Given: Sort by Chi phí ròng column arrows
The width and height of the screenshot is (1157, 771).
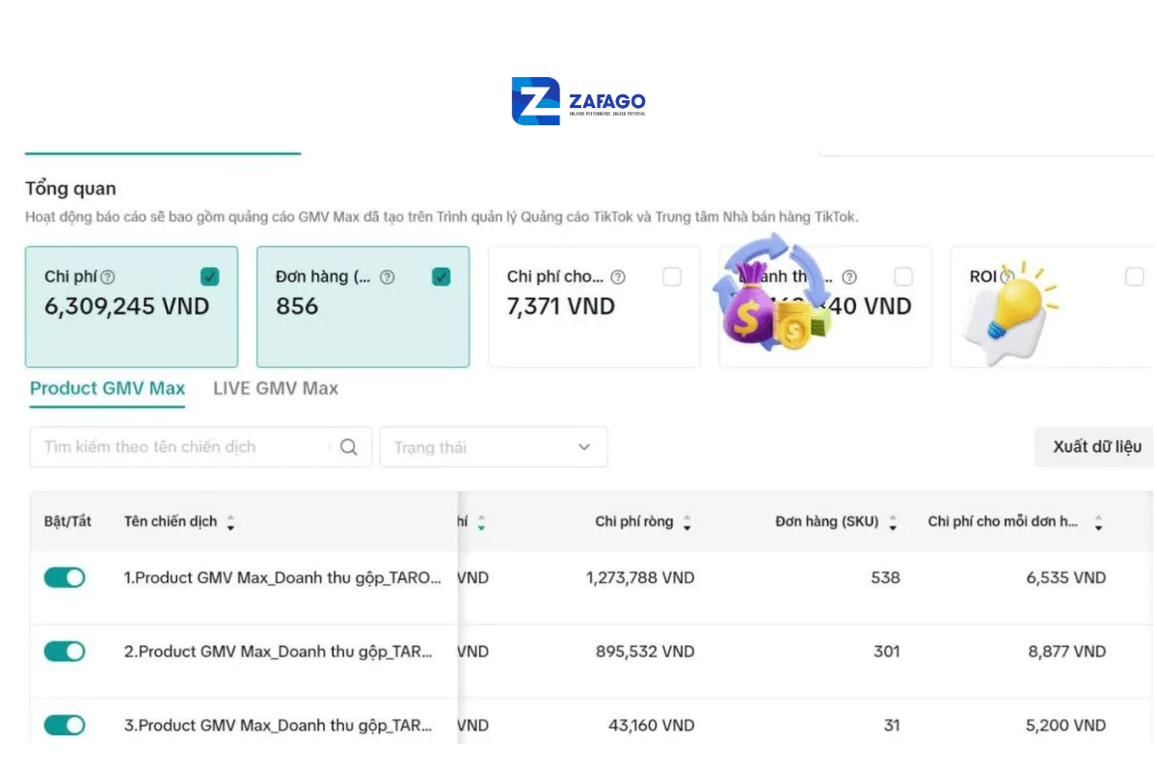Looking at the screenshot, I should coord(687,523).
